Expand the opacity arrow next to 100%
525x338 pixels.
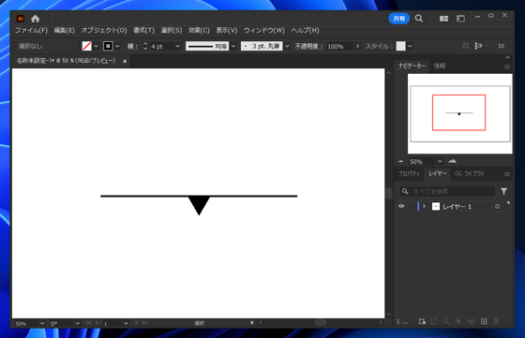tap(358, 46)
